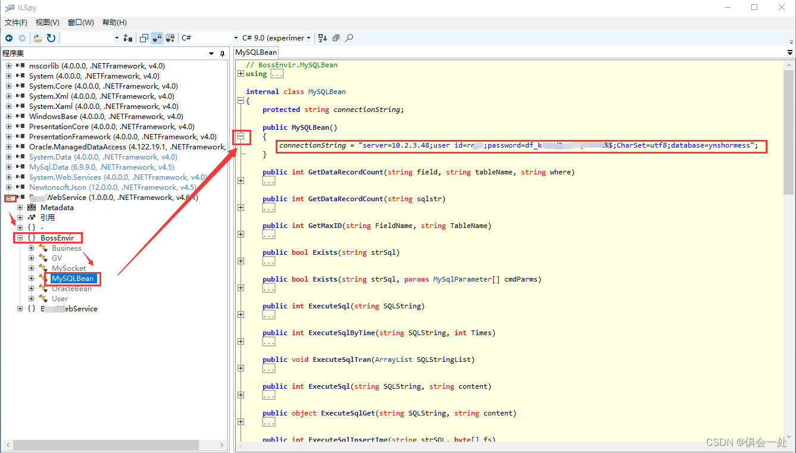Open the 帮助(H) menu
Screen dimensions: 796x453
pos(114,23)
